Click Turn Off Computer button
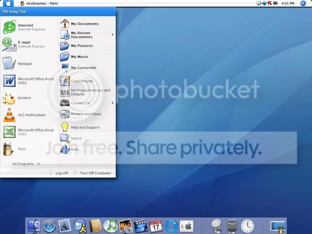 tap(92, 173)
